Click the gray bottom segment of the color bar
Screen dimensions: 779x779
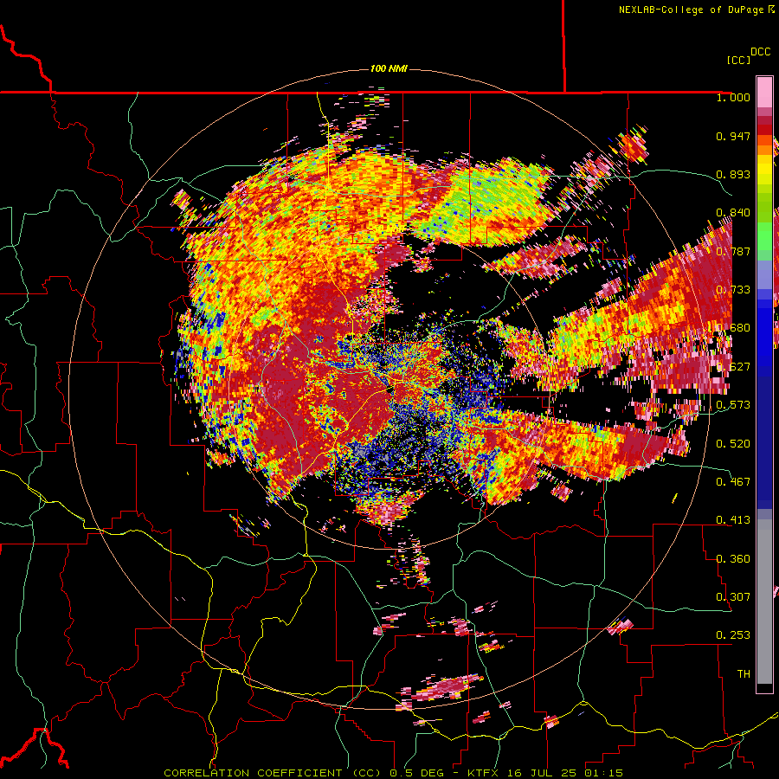pos(764,602)
